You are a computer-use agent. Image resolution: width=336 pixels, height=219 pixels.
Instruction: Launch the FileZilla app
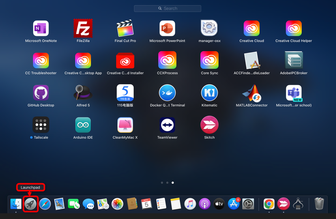83,29
